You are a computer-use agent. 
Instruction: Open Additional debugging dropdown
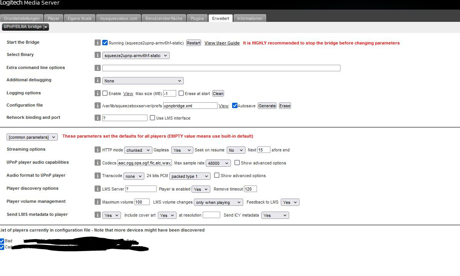143,81
